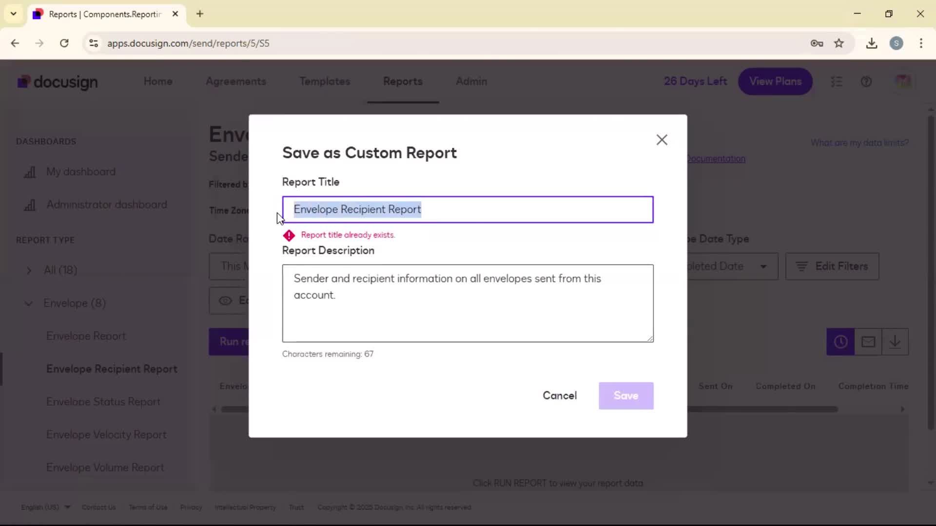Click the View Plans button
Image resolution: width=936 pixels, height=526 pixels.
(775, 81)
